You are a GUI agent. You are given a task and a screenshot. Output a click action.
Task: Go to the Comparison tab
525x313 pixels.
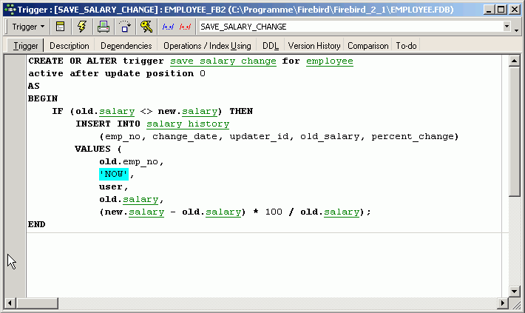point(368,46)
